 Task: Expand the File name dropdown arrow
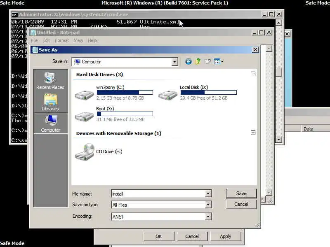point(208,193)
